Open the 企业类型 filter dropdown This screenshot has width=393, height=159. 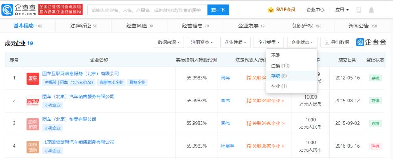[269, 42]
